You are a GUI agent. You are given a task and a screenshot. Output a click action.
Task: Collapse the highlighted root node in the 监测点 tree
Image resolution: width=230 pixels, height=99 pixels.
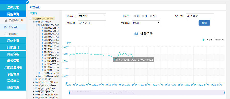point(30,19)
